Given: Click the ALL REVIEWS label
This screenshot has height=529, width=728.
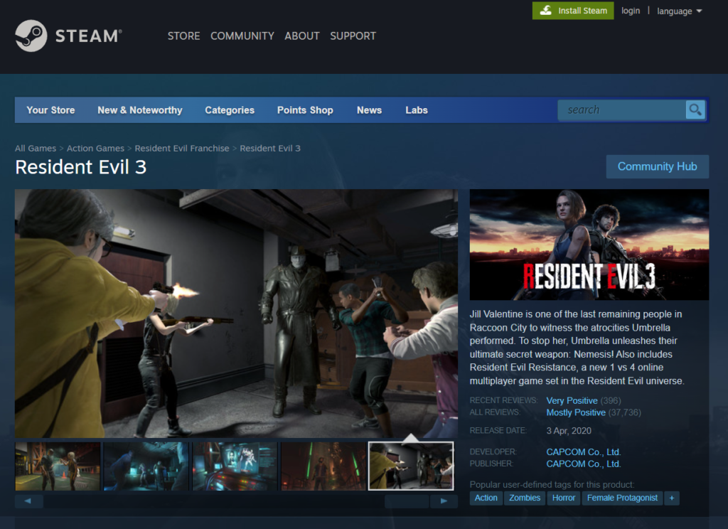Looking at the screenshot, I should 495,412.
